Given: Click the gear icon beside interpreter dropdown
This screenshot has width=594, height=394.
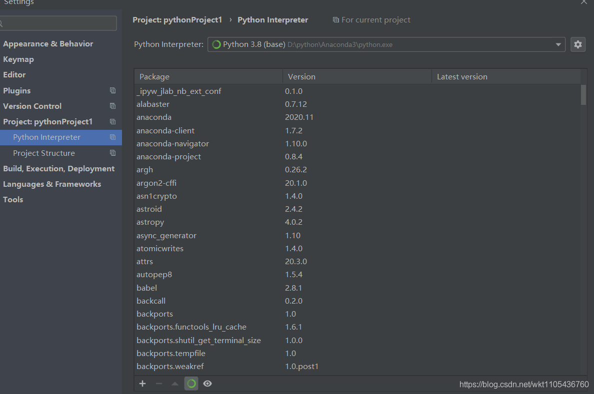Looking at the screenshot, I should (578, 44).
